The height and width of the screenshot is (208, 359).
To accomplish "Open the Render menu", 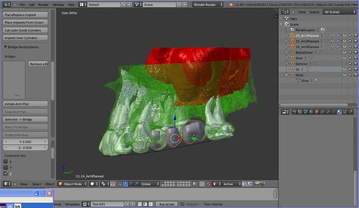I will pyautogui.click(x=43, y=4).
